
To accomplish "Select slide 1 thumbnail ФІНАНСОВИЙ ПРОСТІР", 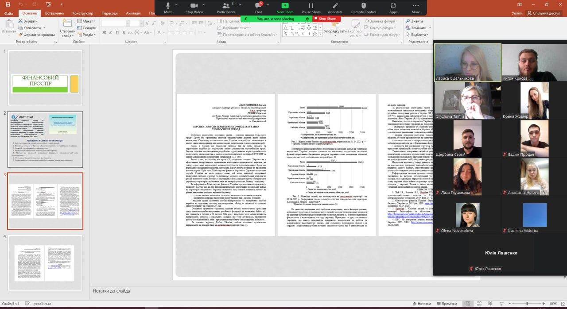I will (x=45, y=77).
